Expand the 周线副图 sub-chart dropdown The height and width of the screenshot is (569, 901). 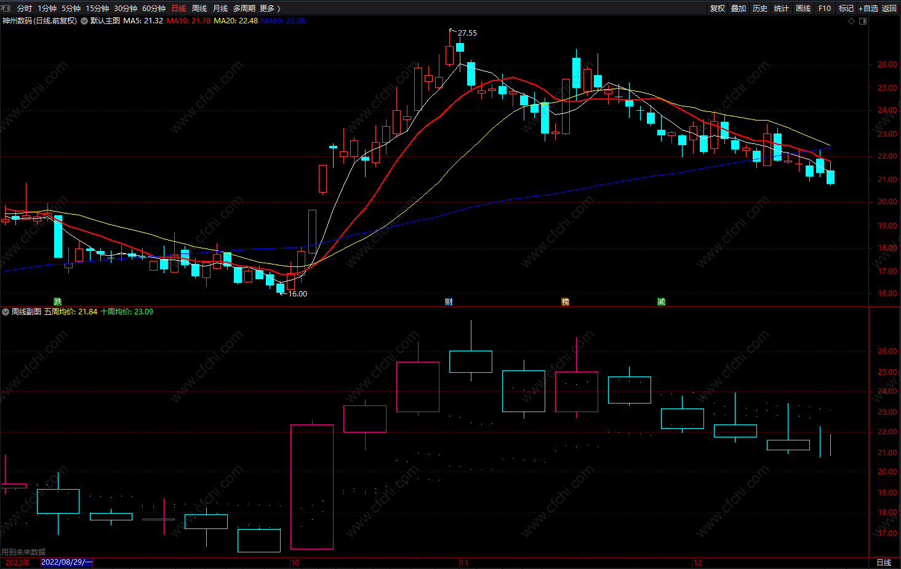click(6, 312)
